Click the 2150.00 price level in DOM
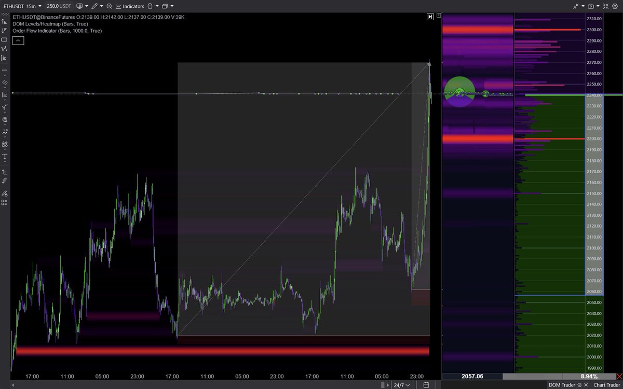623x389 pixels. click(594, 193)
